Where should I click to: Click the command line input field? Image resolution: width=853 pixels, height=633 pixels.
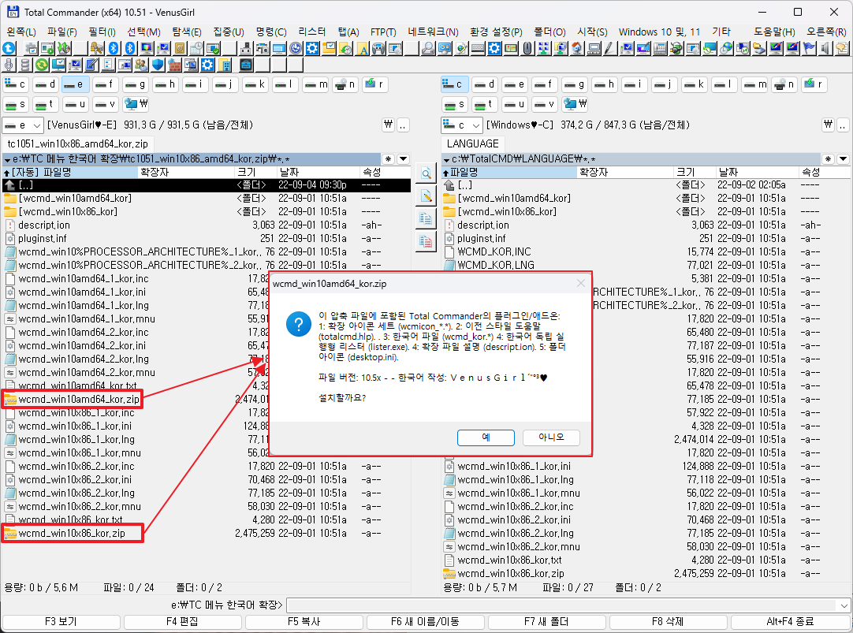click(x=561, y=605)
